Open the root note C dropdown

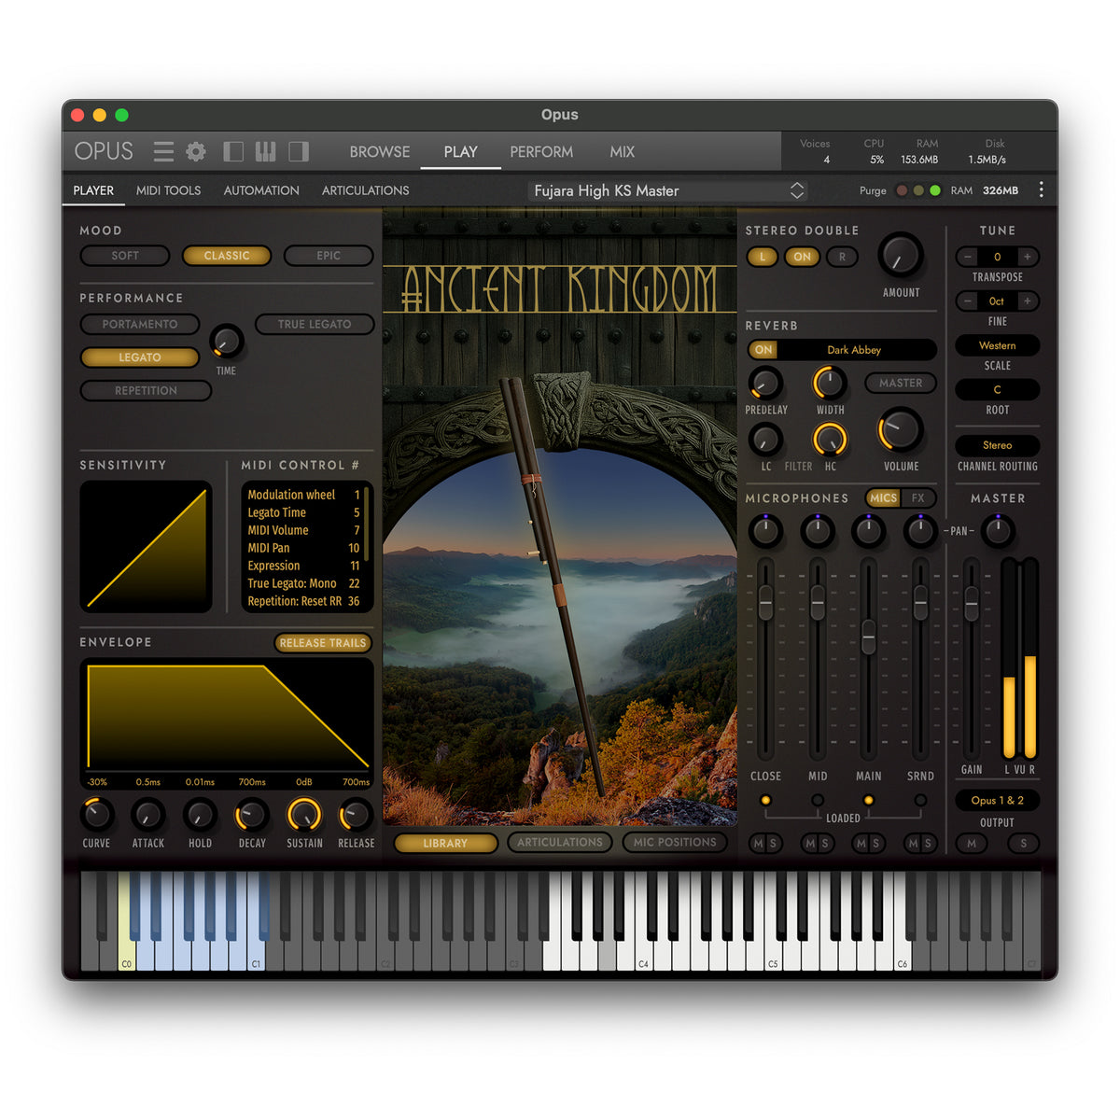click(997, 389)
